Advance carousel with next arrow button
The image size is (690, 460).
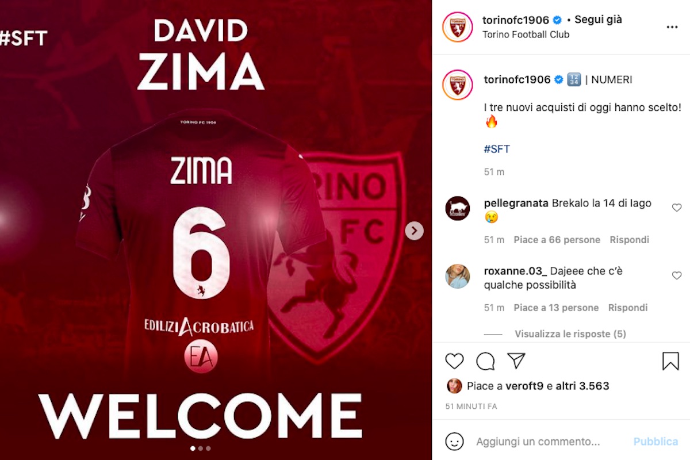pos(414,231)
